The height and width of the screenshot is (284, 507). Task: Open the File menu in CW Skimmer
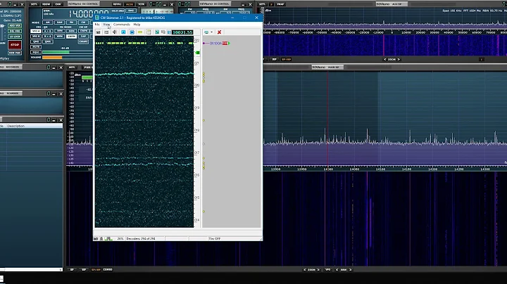point(97,25)
